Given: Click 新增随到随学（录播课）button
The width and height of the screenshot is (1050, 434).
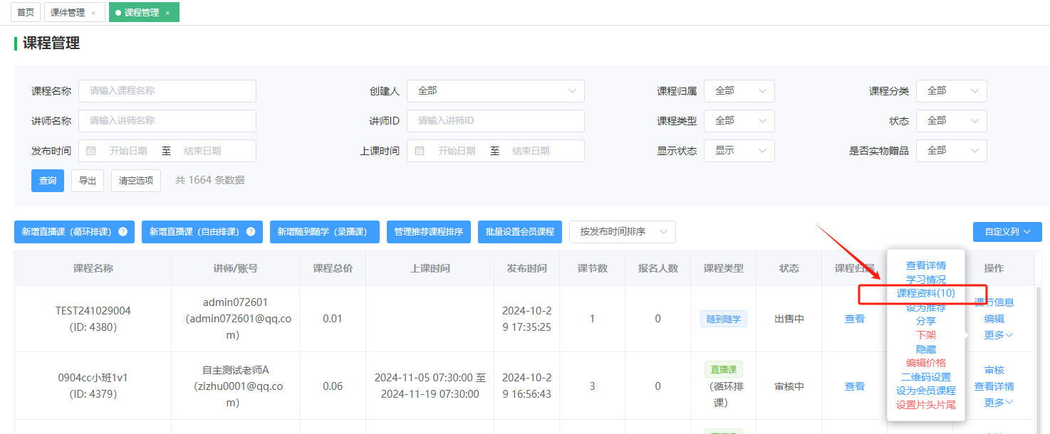Looking at the screenshot, I should (321, 232).
